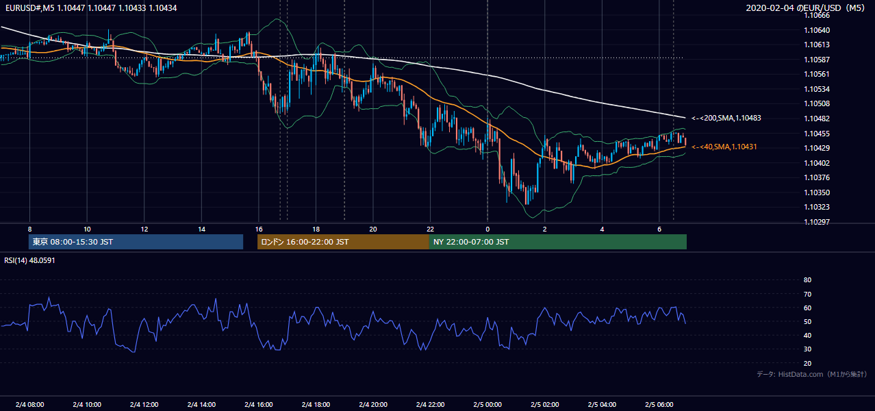Click the ロンドン 16:00-22:00 JST session bar
Screen dimensions: 875x411
pyautogui.click(x=343, y=242)
